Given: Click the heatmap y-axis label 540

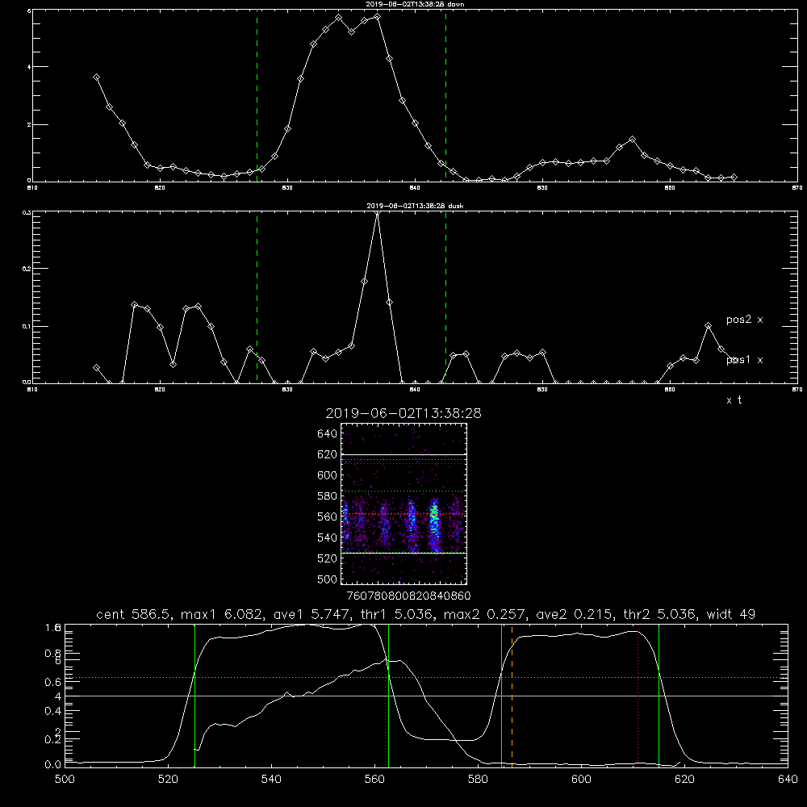Looking at the screenshot, I should pyautogui.click(x=328, y=537).
